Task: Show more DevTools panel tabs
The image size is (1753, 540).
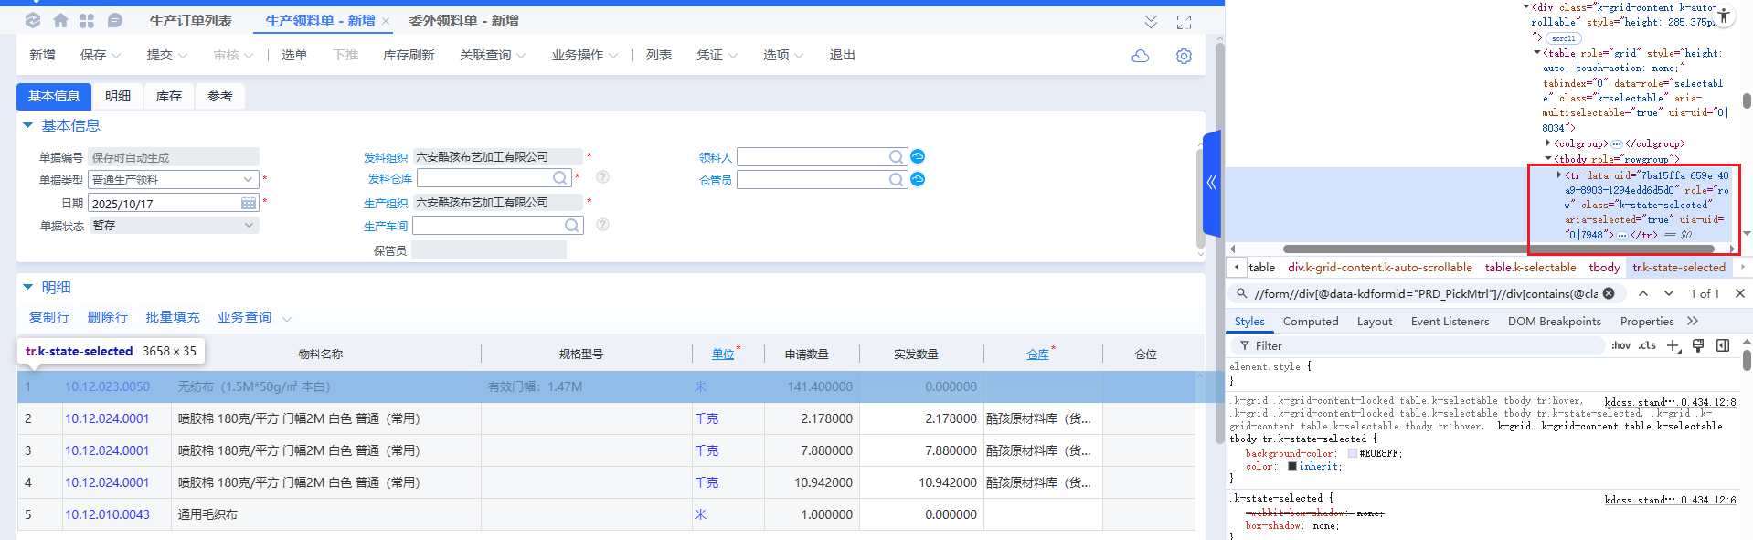Action: tap(1693, 321)
